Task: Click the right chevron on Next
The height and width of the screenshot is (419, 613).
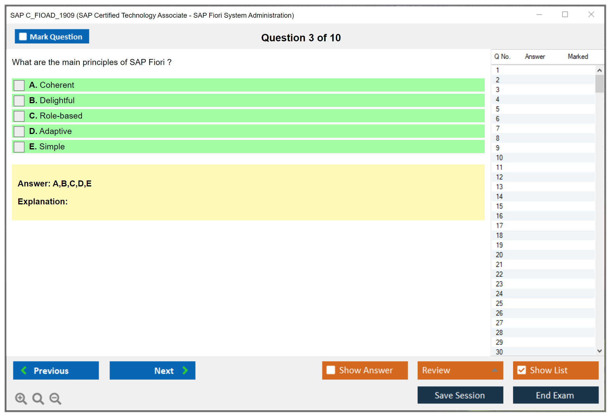Action: 185,370
